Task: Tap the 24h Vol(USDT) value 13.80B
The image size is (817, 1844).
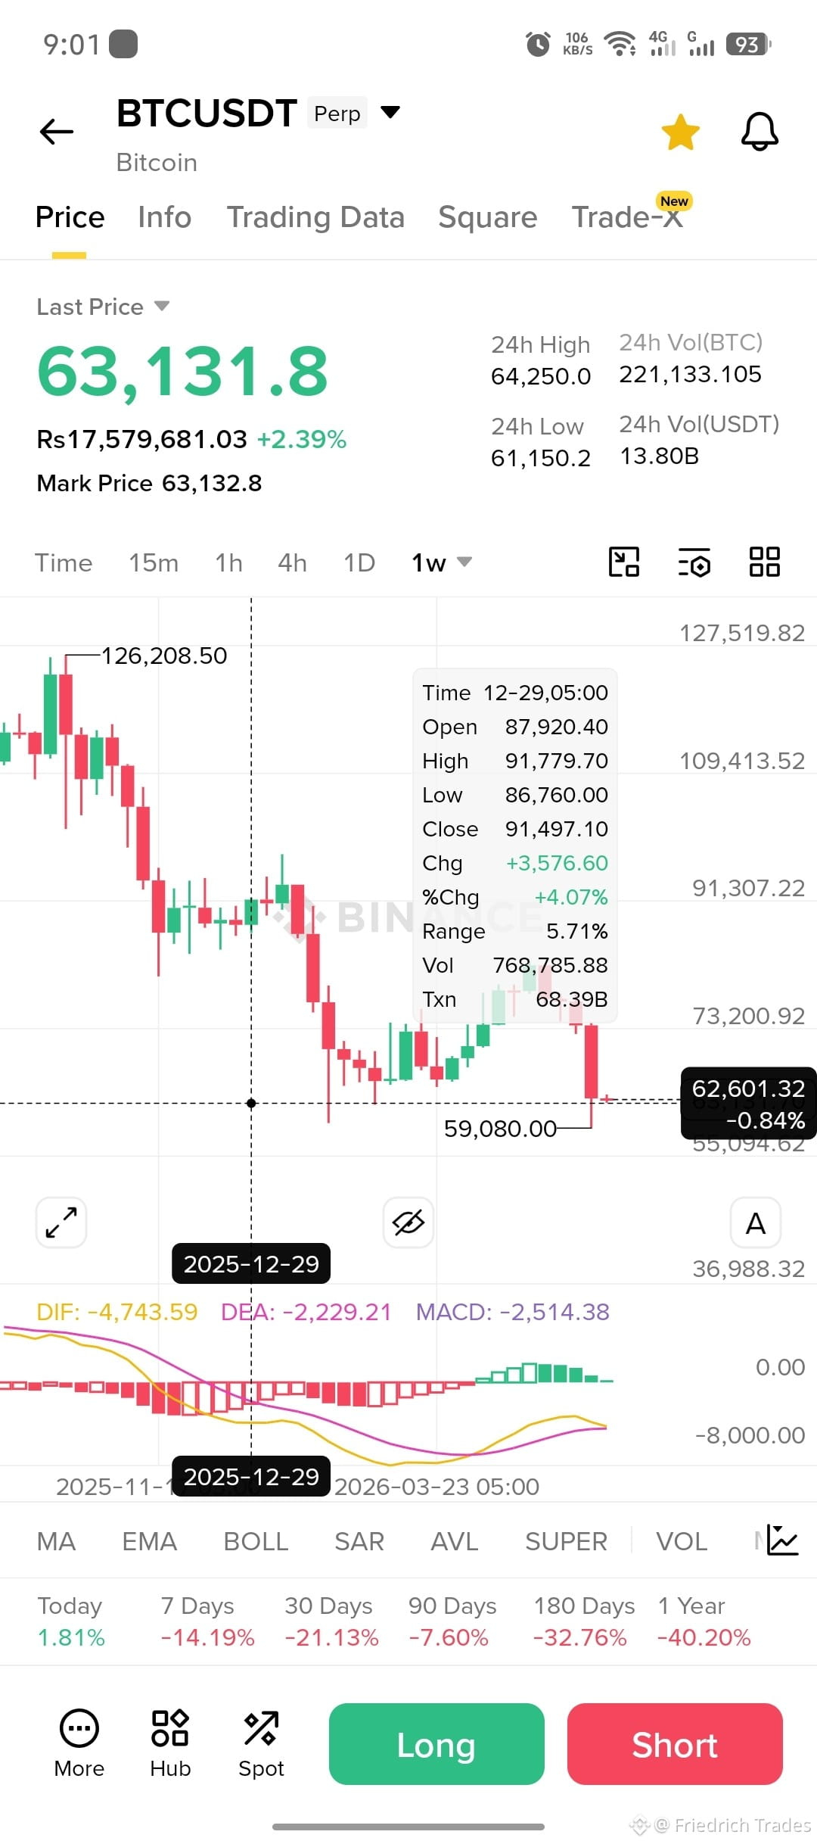Action: pyautogui.click(x=660, y=456)
